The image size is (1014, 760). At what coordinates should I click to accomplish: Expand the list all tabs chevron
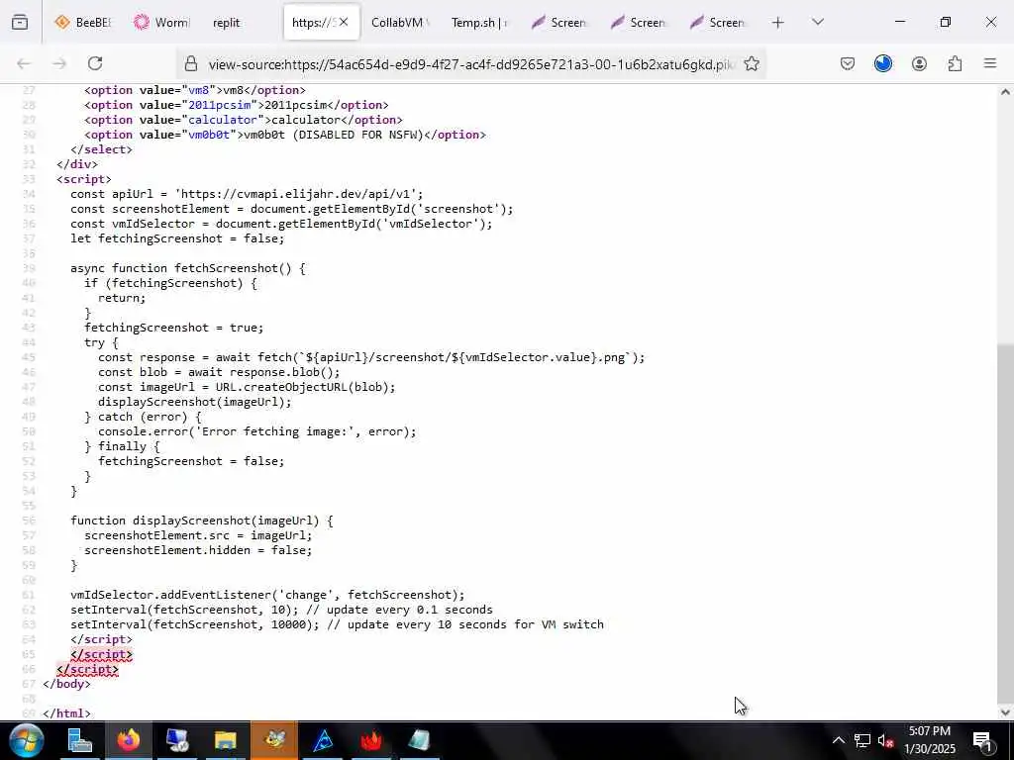pos(818,23)
